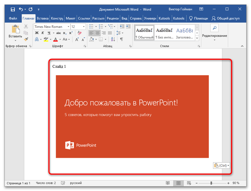The image size is (251, 191).
Task: Click the Paste (Вставить) clipboard icon
Action: pyautogui.click(x=16, y=29)
